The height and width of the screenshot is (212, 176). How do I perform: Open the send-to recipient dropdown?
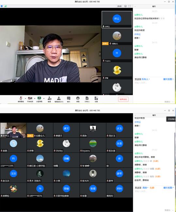click(146, 79)
